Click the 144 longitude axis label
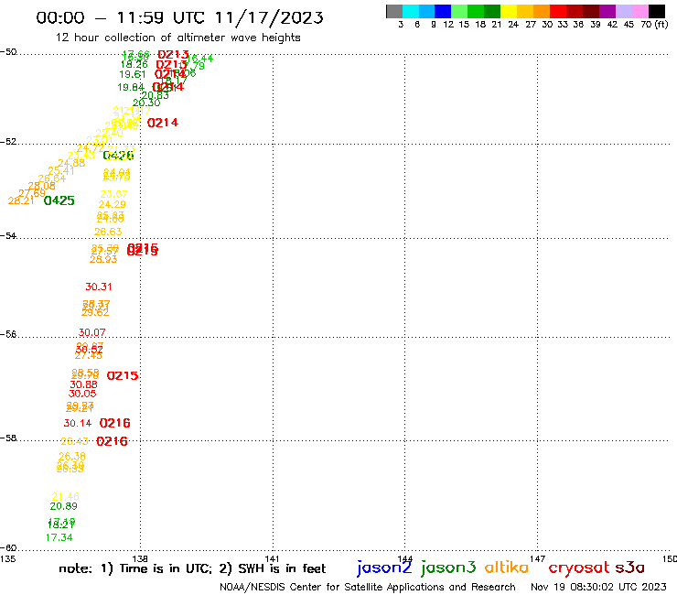This screenshot has width=677, height=595. pyautogui.click(x=405, y=558)
